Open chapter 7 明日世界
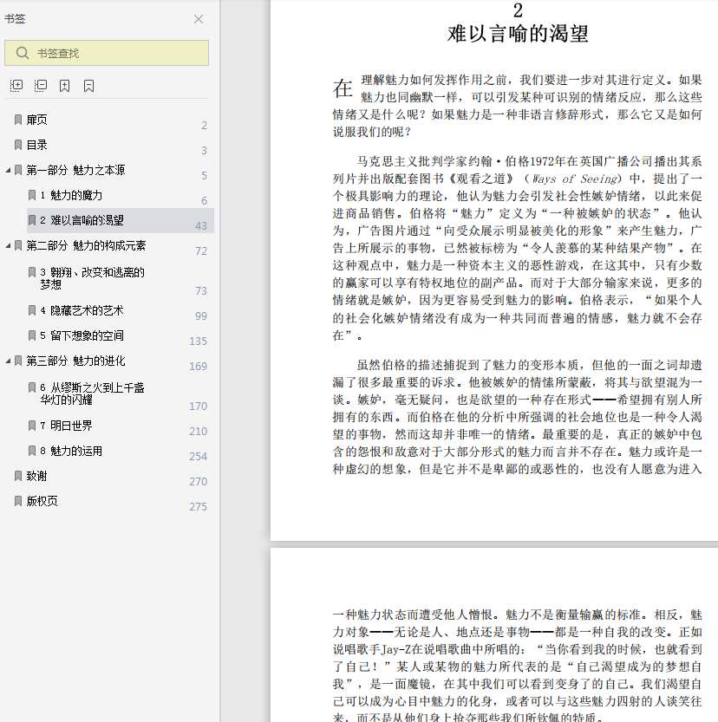This screenshot has width=718, height=722. [66, 426]
